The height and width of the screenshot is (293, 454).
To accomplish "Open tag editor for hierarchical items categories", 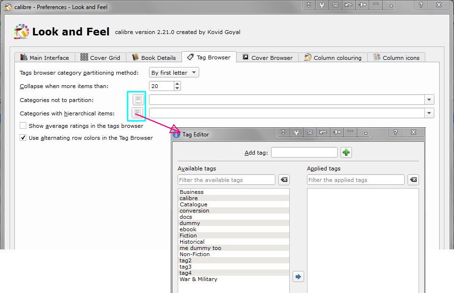I will 137,113.
